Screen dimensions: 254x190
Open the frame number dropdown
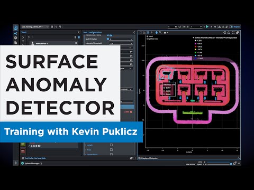[x=201, y=27]
